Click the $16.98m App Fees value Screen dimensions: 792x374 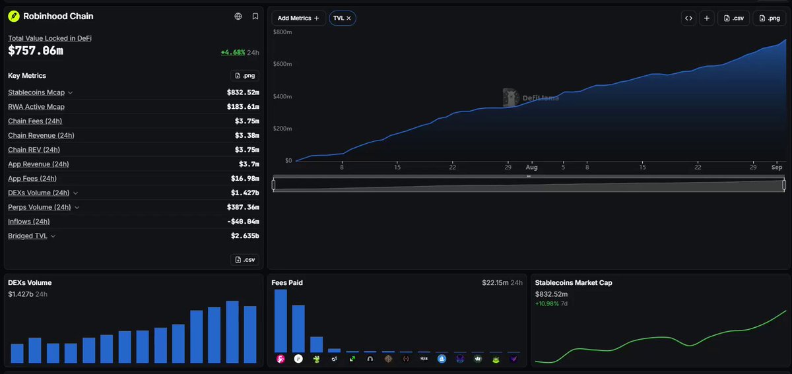pos(245,179)
